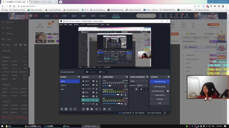229x128 pixels.
Task: Open source Properties button above docks
Action: tap(91, 72)
